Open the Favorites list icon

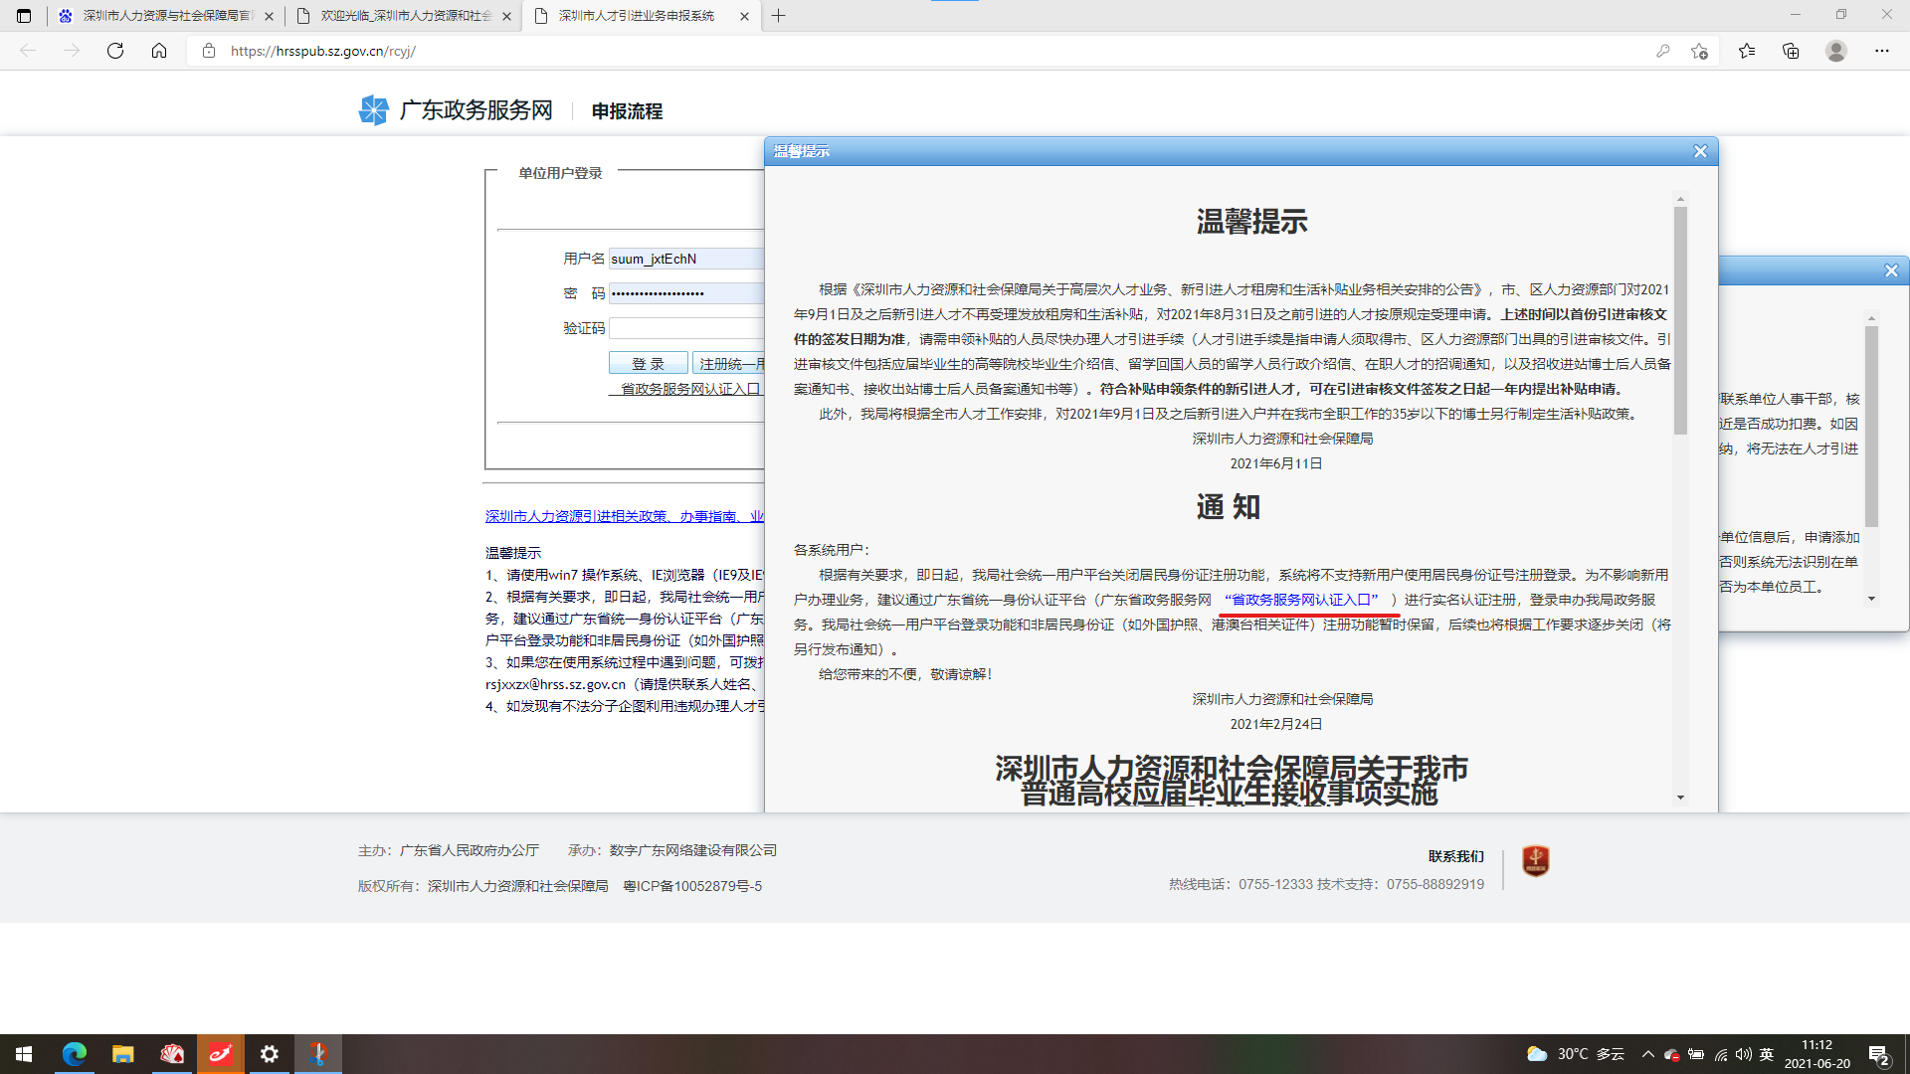click(1747, 51)
